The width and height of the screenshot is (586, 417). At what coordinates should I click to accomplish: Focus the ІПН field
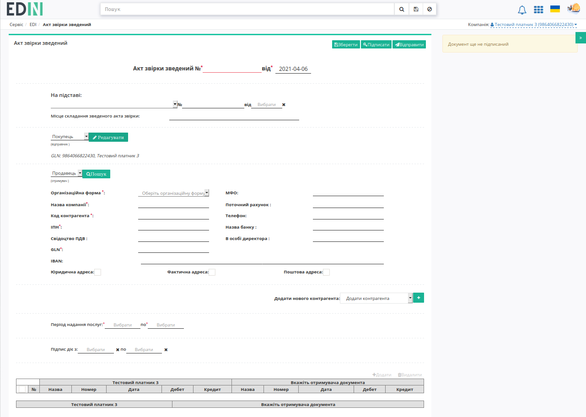pyautogui.click(x=173, y=227)
